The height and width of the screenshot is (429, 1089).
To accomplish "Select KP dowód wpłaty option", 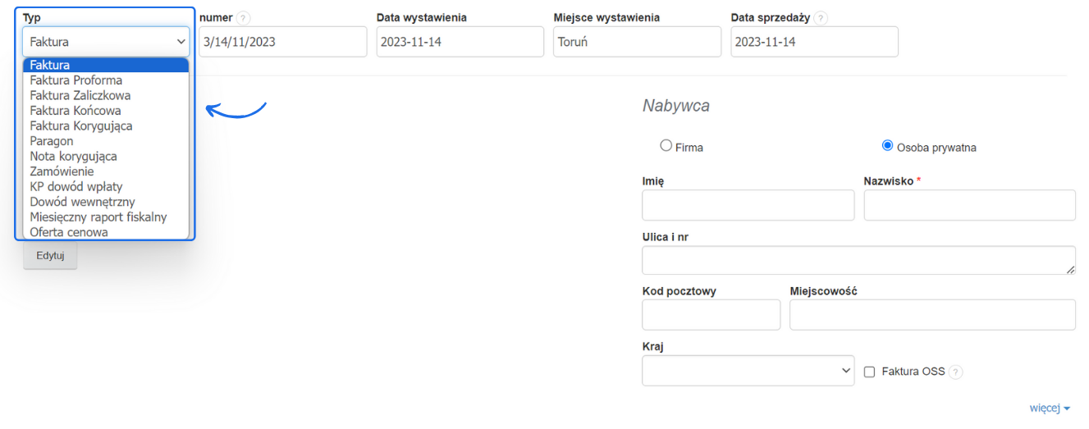I will (x=76, y=186).
